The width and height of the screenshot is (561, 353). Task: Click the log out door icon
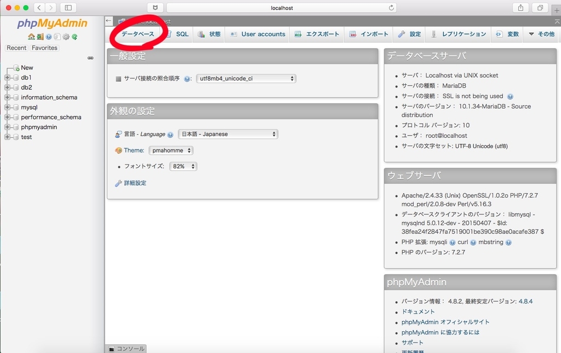click(x=40, y=37)
